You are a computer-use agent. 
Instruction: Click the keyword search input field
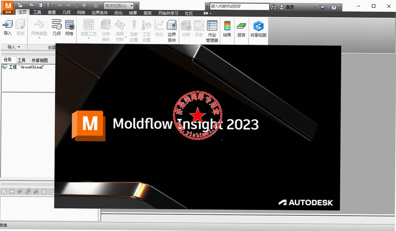[x=240, y=6]
